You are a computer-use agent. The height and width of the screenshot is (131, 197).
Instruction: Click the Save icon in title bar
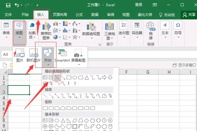8,5
